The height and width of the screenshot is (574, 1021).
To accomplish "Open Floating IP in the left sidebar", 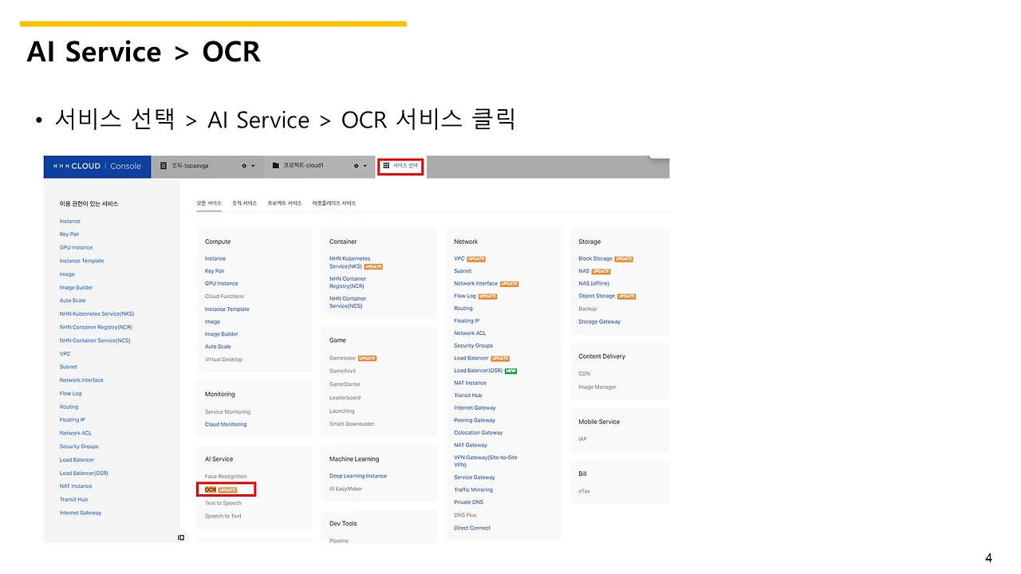I will coord(72,419).
